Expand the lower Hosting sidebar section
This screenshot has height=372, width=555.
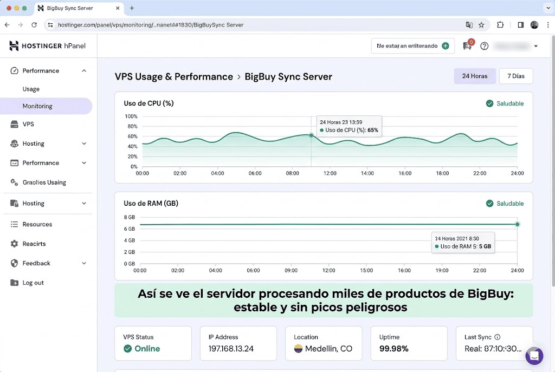84,203
